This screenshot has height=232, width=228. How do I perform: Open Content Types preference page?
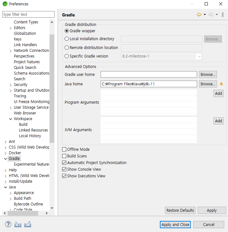pyautogui.click(x=26, y=22)
